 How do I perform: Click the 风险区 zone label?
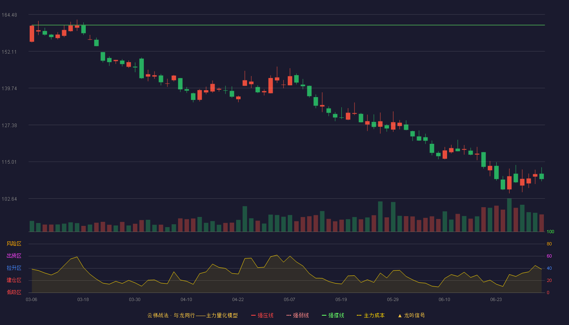point(14,244)
